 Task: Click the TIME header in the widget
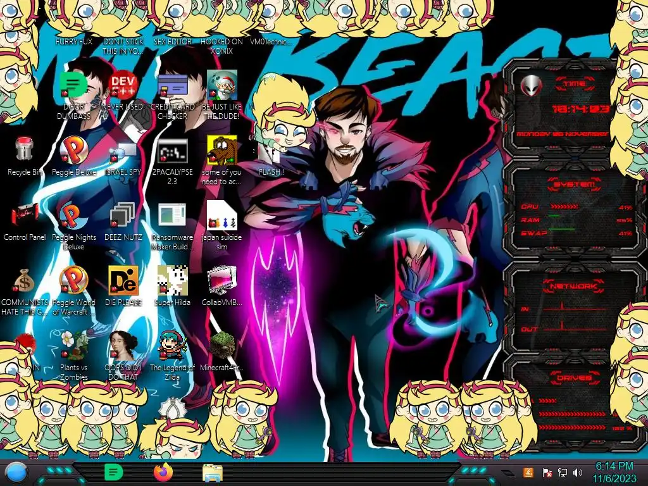575,84
